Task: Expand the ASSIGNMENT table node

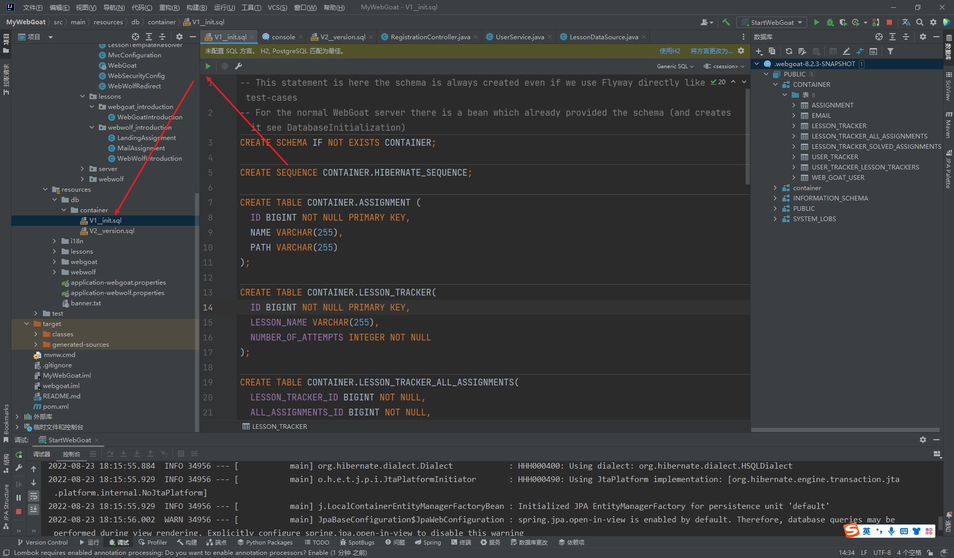Action: [794, 105]
